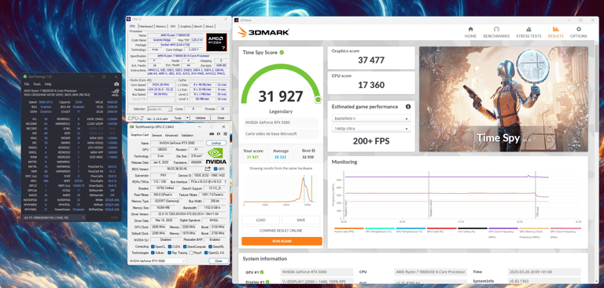The height and width of the screenshot is (288, 604).
Task: Click the GPU-Z title bar app icon
Action: point(132,126)
